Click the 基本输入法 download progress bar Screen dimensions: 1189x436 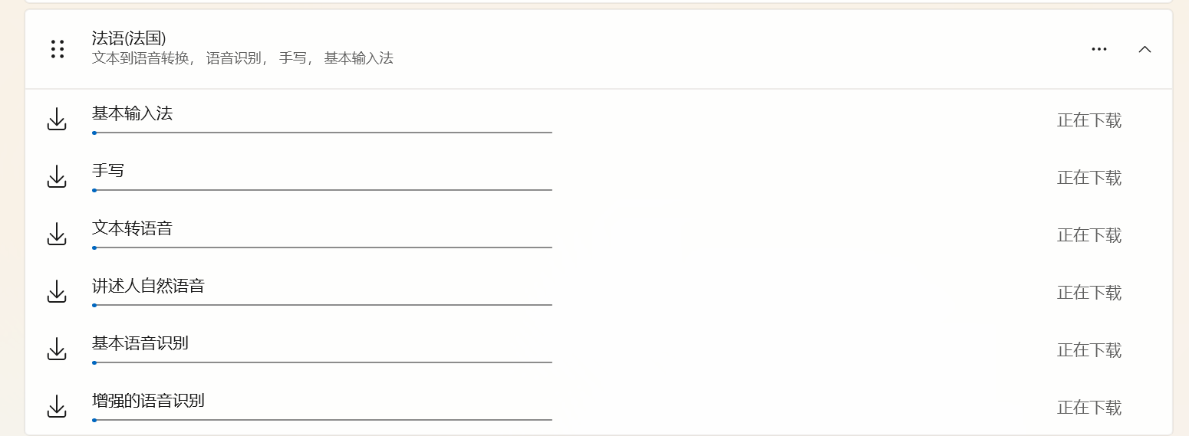coord(322,133)
